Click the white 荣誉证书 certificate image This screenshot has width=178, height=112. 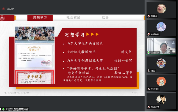(35, 56)
